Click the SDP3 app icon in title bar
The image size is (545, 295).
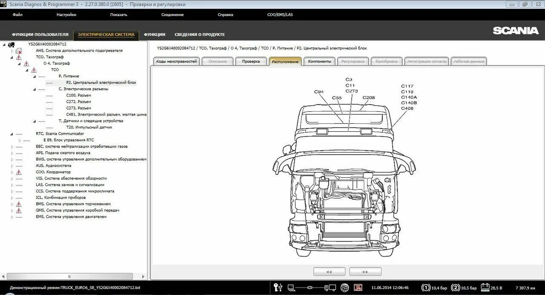click(x=3, y=4)
